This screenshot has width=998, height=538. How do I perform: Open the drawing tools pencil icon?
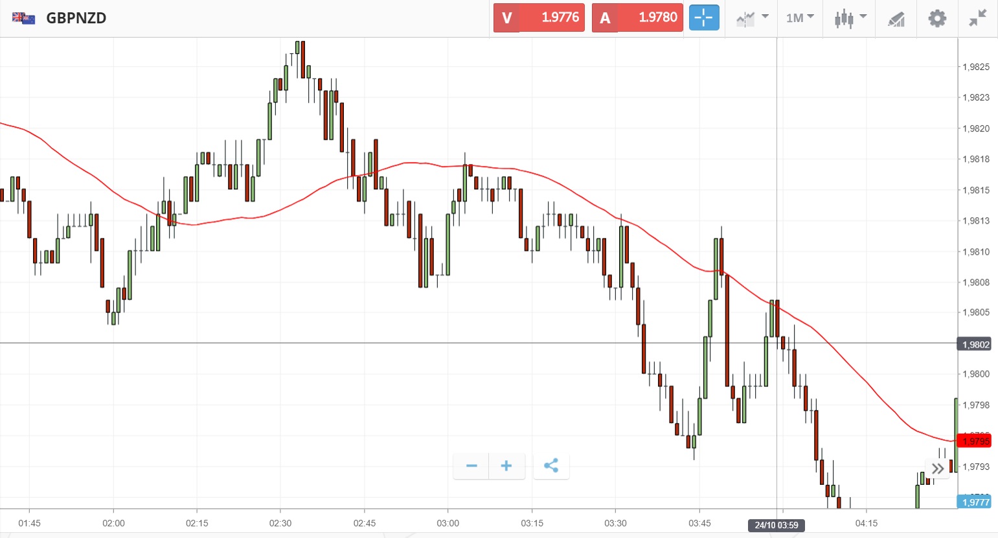click(x=896, y=19)
